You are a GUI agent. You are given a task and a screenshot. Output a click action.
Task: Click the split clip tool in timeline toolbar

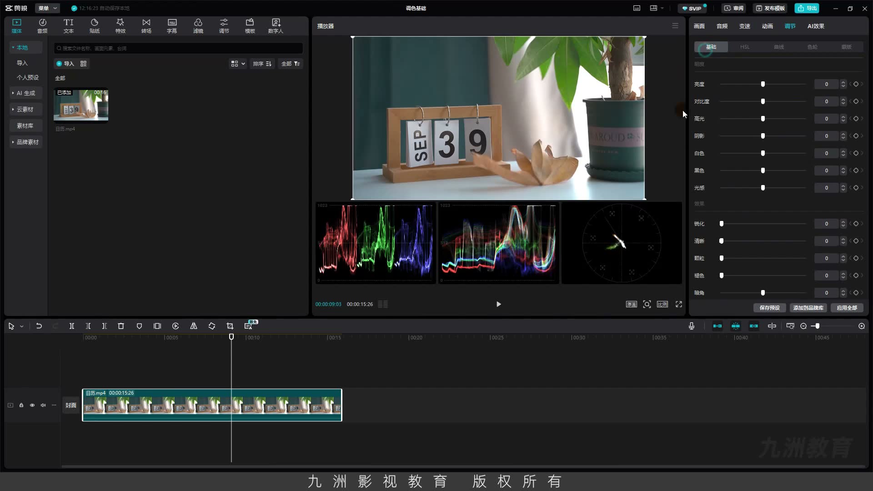(71, 326)
